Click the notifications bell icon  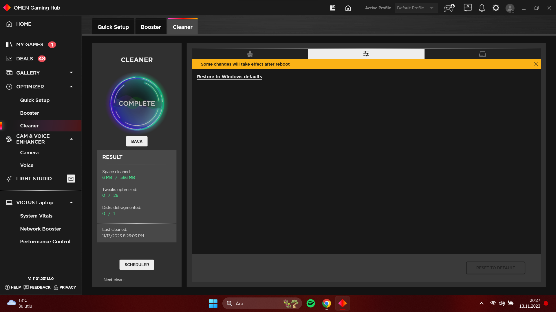[x=482, y=8]
